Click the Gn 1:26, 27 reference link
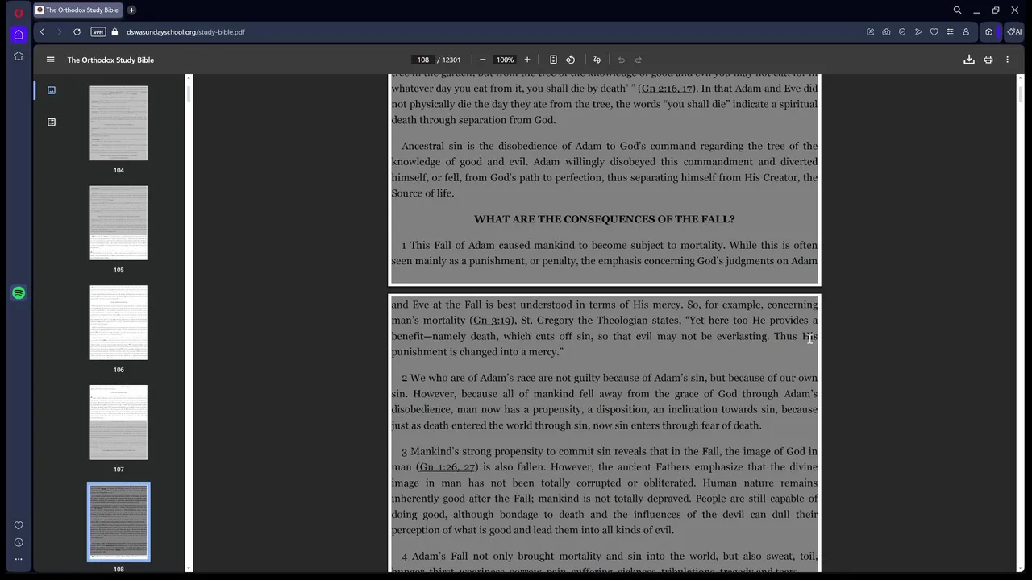The height and width of the screenshot is (580, 1032). click(447, 467)
